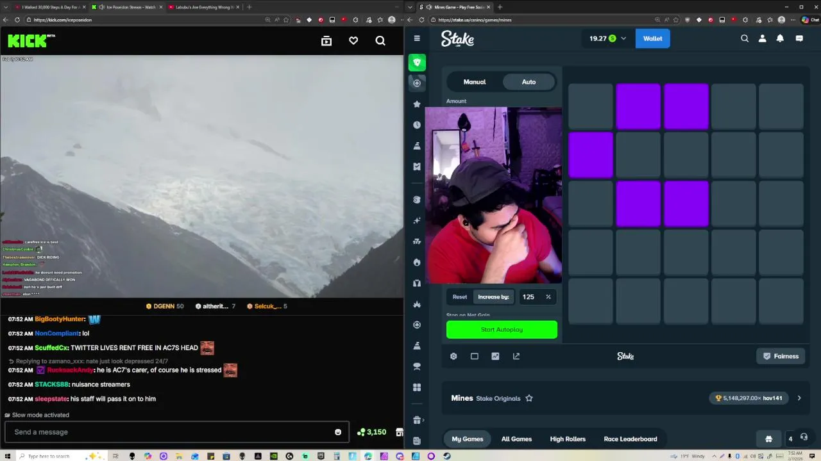
Task: Click chevron right of hov141 multiplier
Action: tap(799, 398)
